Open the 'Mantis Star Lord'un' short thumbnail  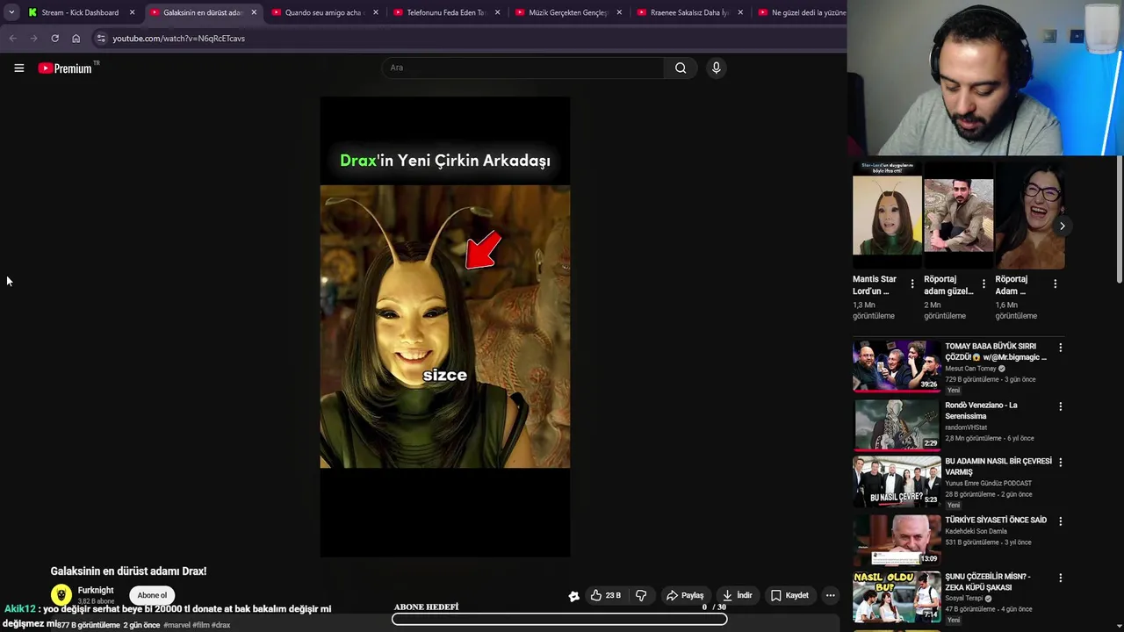[887, 215]
